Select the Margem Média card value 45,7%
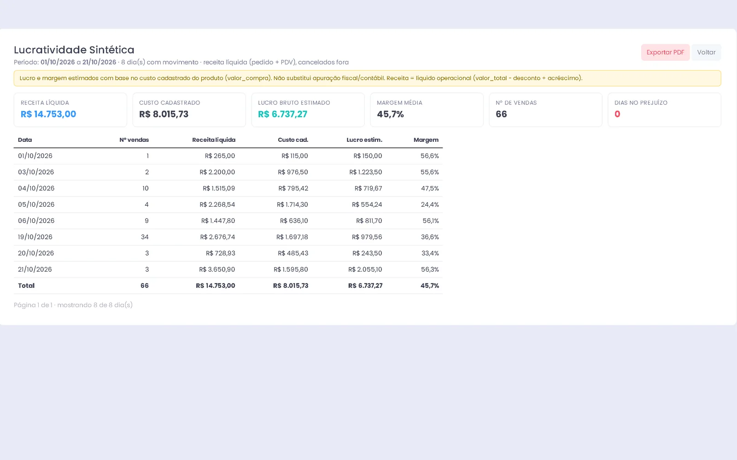The image size is (737, 460). pos(391,114)
